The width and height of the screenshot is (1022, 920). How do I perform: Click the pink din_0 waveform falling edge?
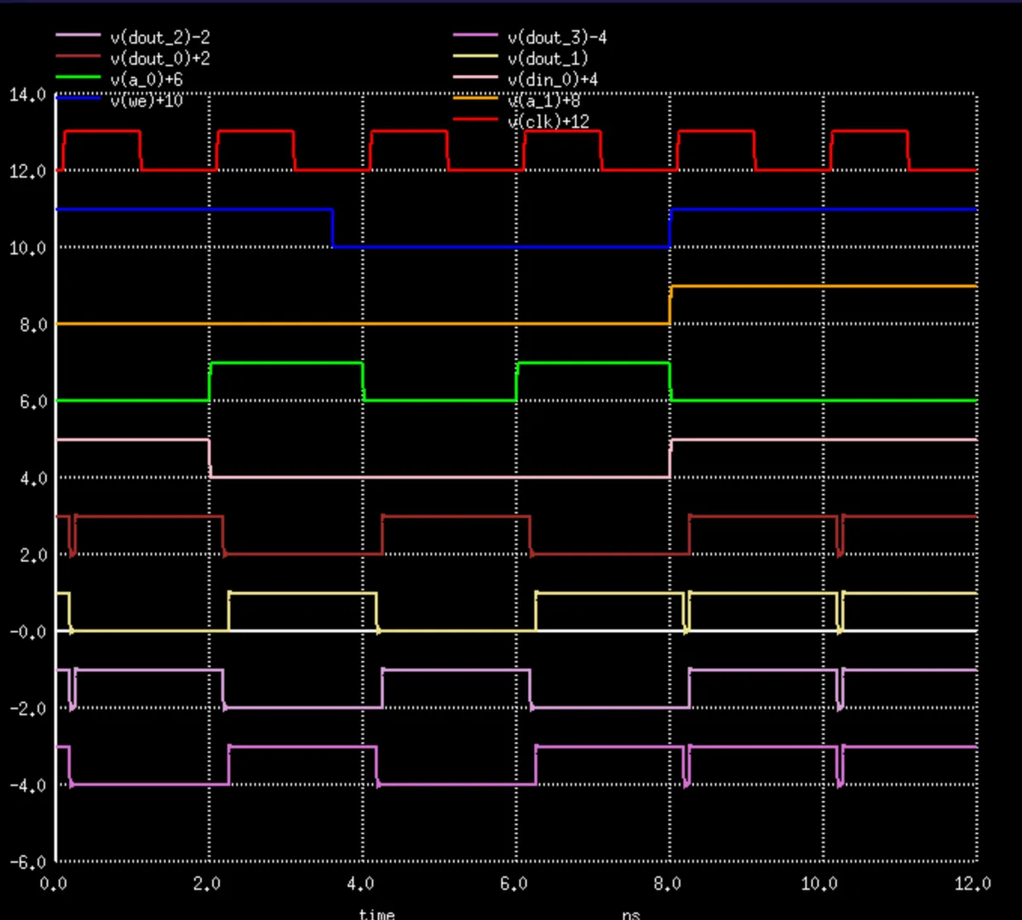[x=210, y=458]
